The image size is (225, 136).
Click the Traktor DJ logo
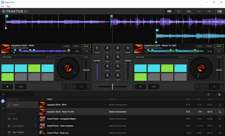[x=15, y=11]
